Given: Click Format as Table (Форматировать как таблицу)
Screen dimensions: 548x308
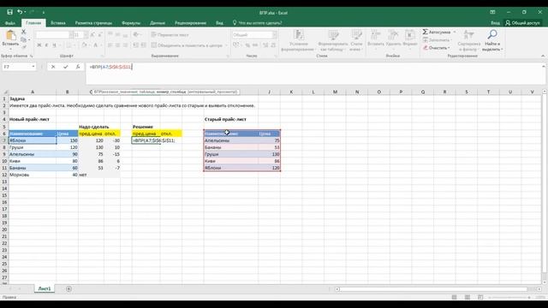Looking at the screenshot, I should [x=333, y=40].
